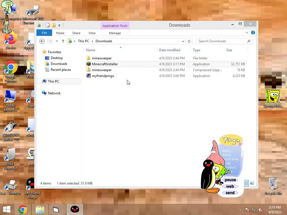Select Network in the navigation pane
This screenshot has width=287, height=215.
click(54, 93)
